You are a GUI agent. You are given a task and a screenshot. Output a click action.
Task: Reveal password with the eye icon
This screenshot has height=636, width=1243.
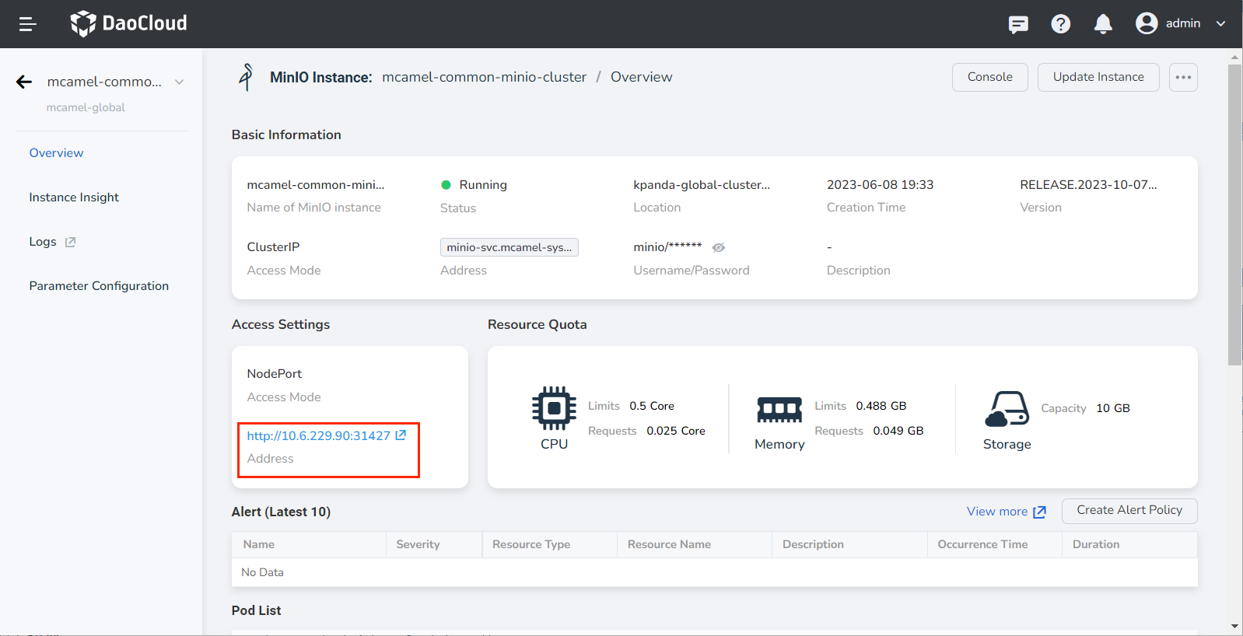(719, 247)
